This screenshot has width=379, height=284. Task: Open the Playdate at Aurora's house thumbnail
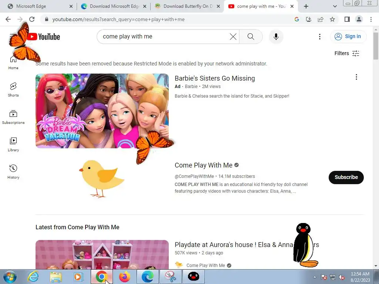click(102, 254)
